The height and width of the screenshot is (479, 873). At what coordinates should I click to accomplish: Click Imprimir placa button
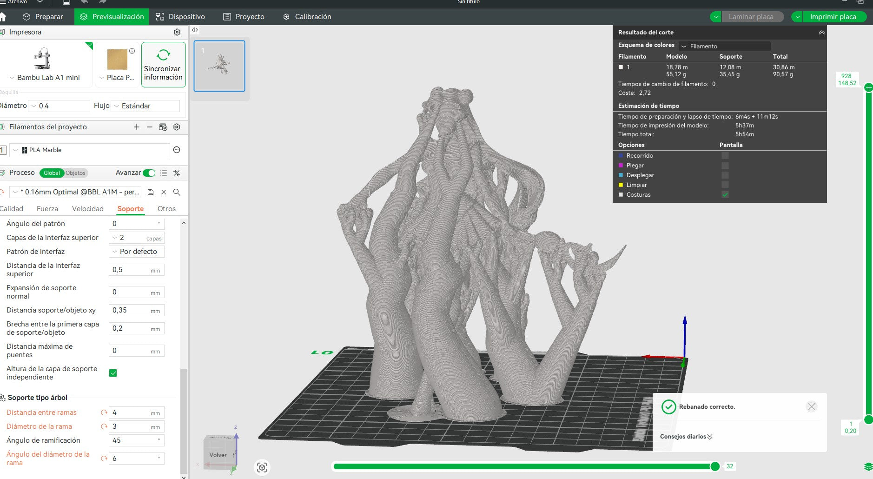tap(833, 17)
